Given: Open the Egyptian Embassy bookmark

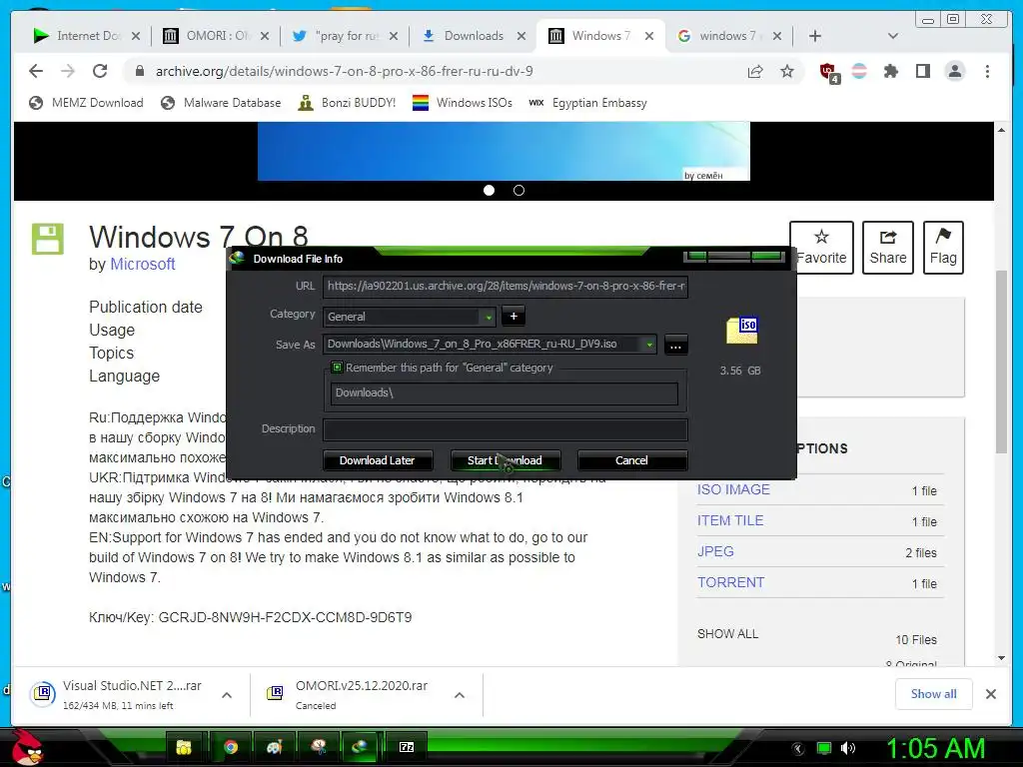Looking at the screenshot, I should tap(587, 103).
